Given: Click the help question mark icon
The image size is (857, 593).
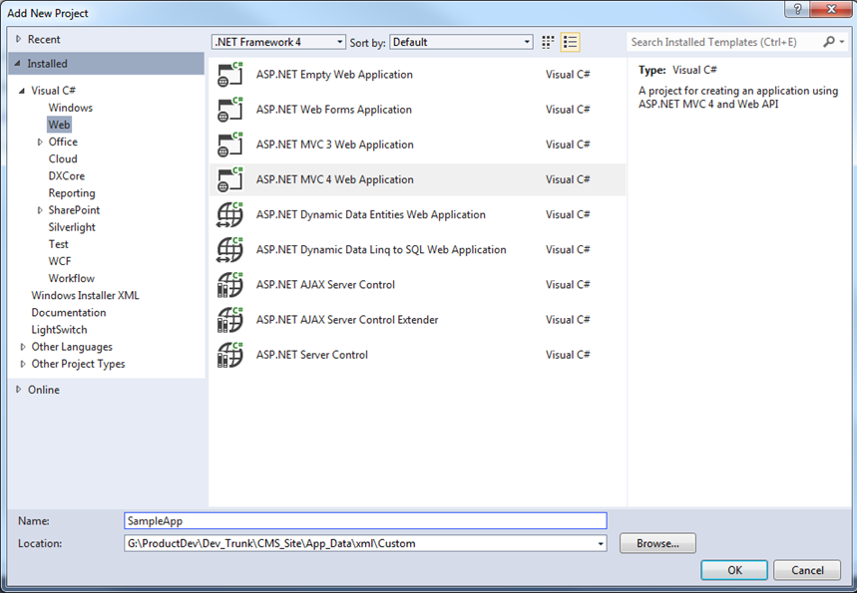Looking at the screenshot, I should coord(795,10).
